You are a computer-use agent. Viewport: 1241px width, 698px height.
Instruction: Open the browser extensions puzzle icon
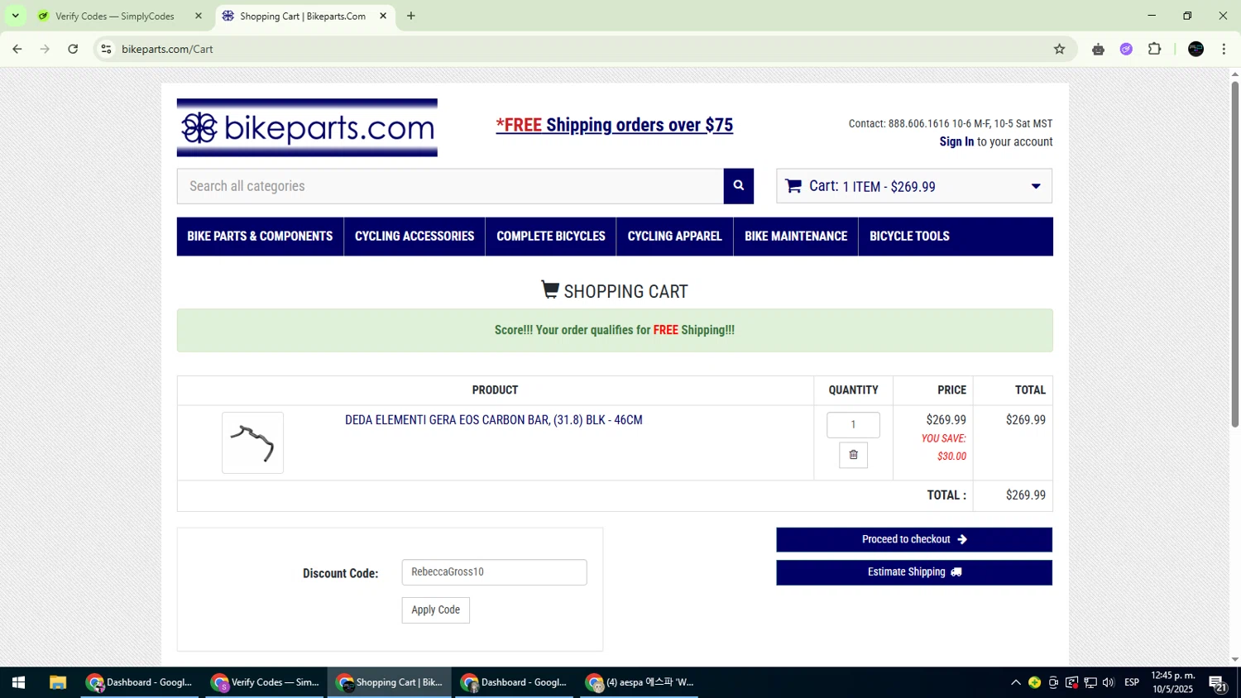(1154, 49)
